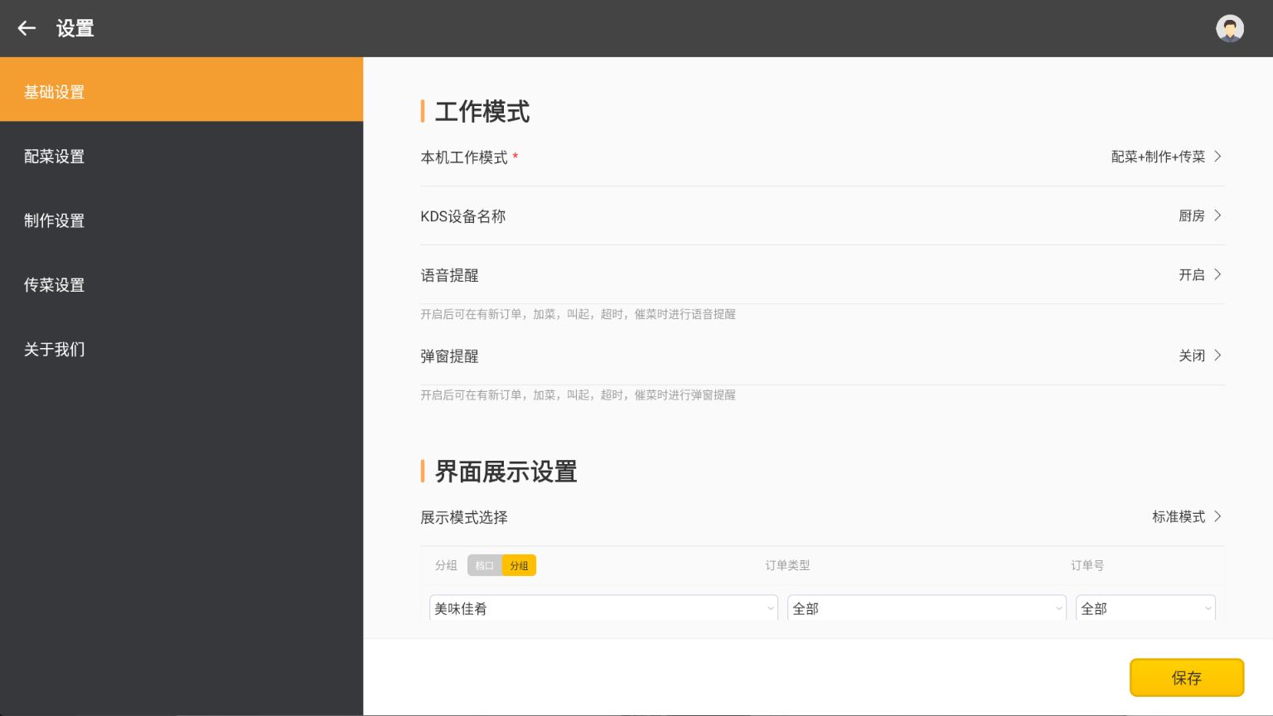The image size is (1273, 716).
Task: Open the 订单号 全部 dropdown
Action: 1145,608
